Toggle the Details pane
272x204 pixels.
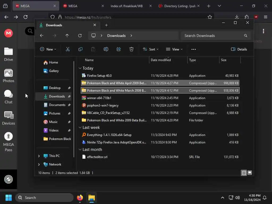coord(239,49)
